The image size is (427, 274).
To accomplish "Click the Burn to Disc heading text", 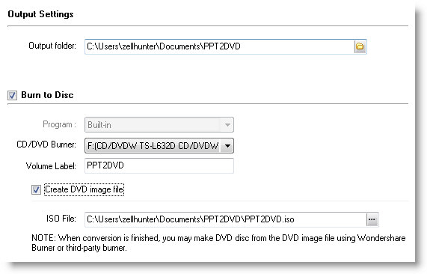I will click(x=47, y=95).
